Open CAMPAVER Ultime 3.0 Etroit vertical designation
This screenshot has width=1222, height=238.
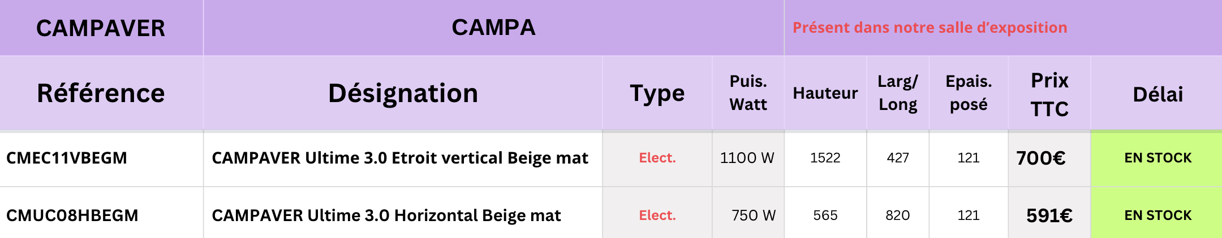[400, 158]
